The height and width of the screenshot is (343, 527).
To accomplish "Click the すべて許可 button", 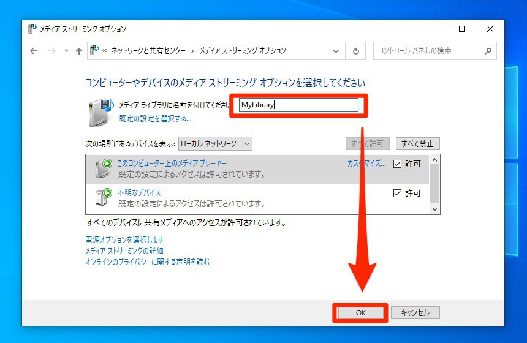I will [367, 144].
